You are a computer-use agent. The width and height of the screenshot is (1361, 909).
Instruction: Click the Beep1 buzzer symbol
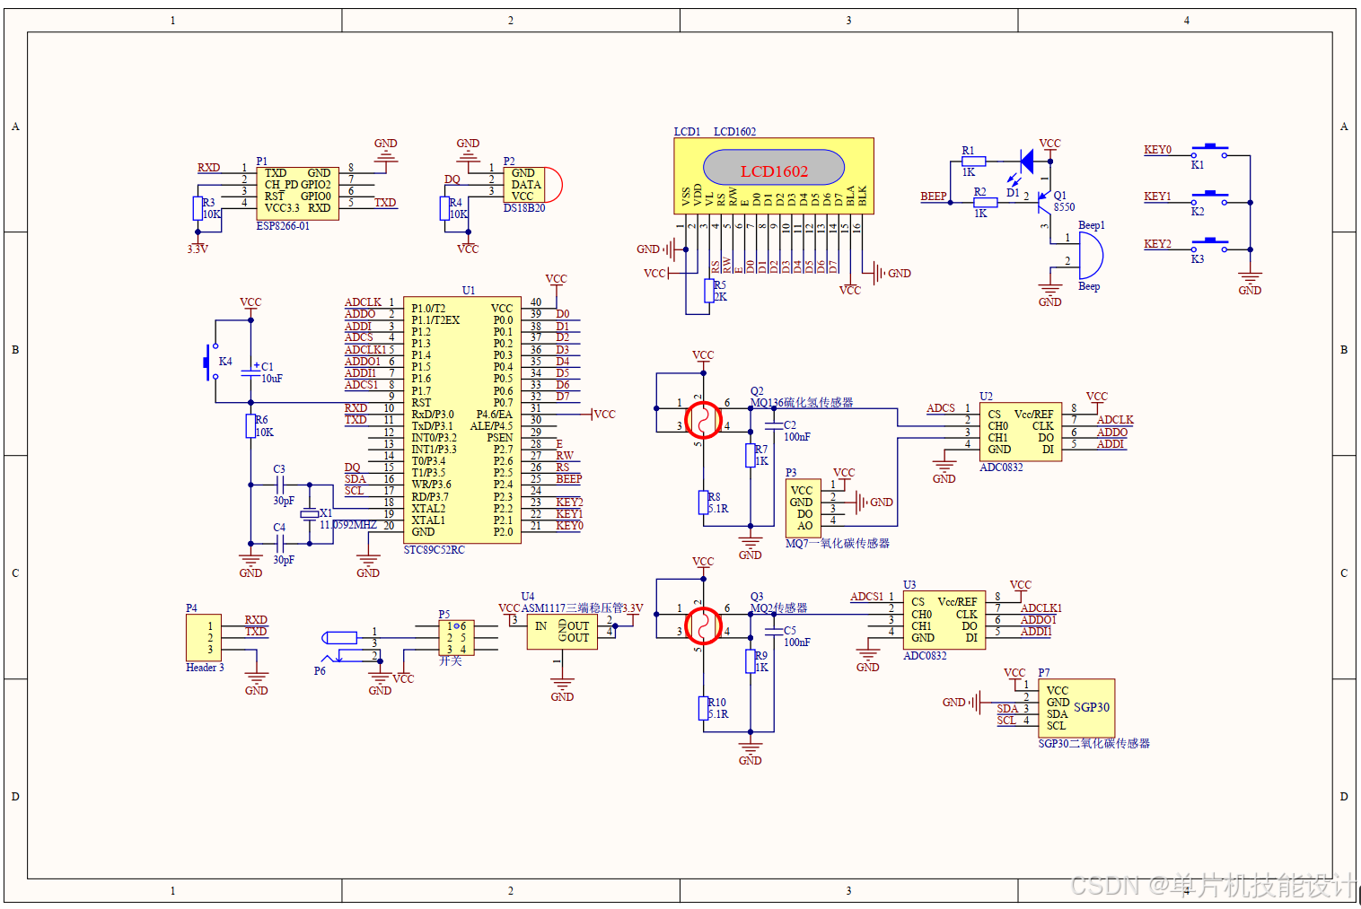[1090, 256]
